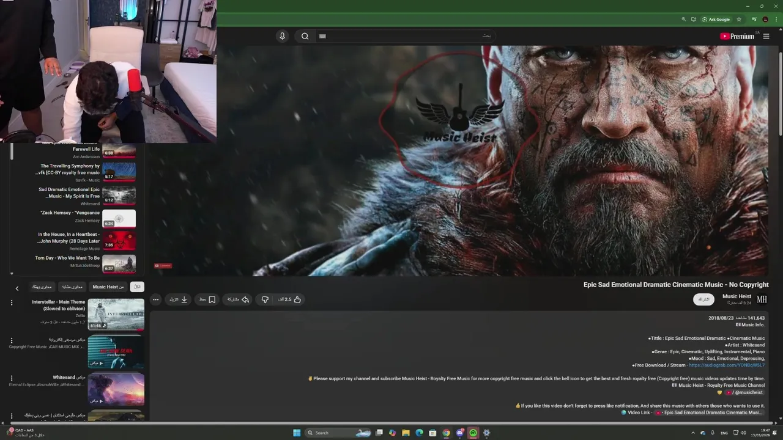Open more actions ellipsis below video
Screen dimensions: 783x440
coord(156,299)
